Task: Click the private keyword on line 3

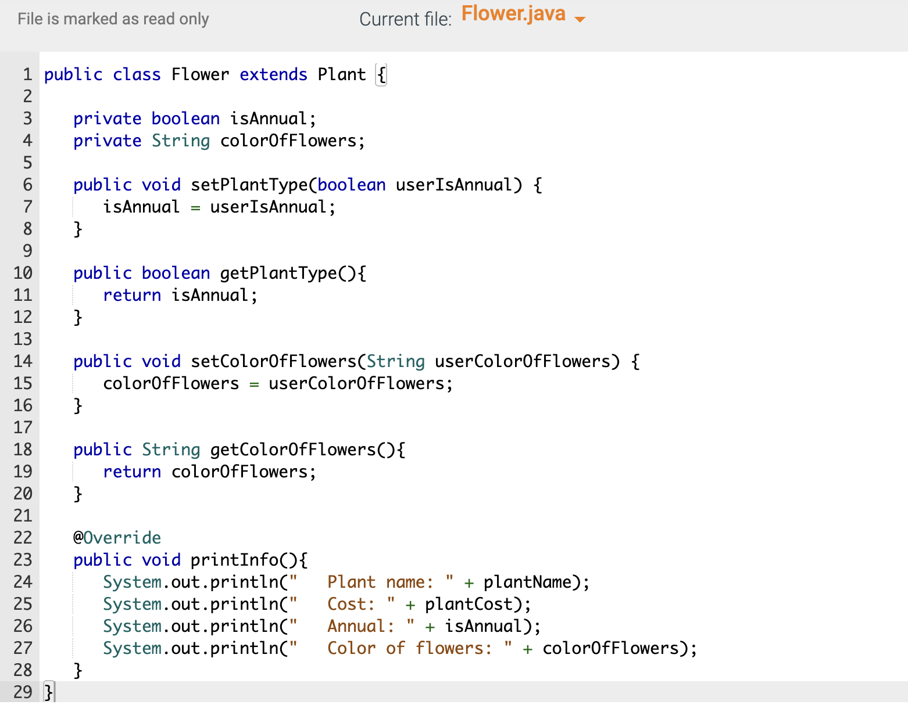Action: coord(107,118)
